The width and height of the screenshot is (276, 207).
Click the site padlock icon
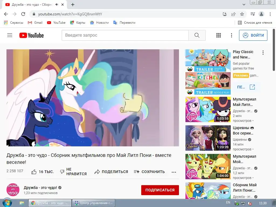point(34,14)
